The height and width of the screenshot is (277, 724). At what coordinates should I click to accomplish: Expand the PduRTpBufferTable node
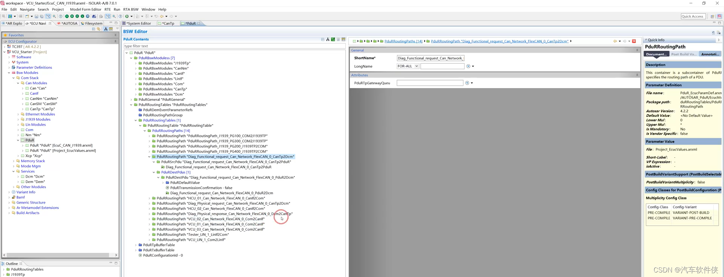click(x=136, y=245)
